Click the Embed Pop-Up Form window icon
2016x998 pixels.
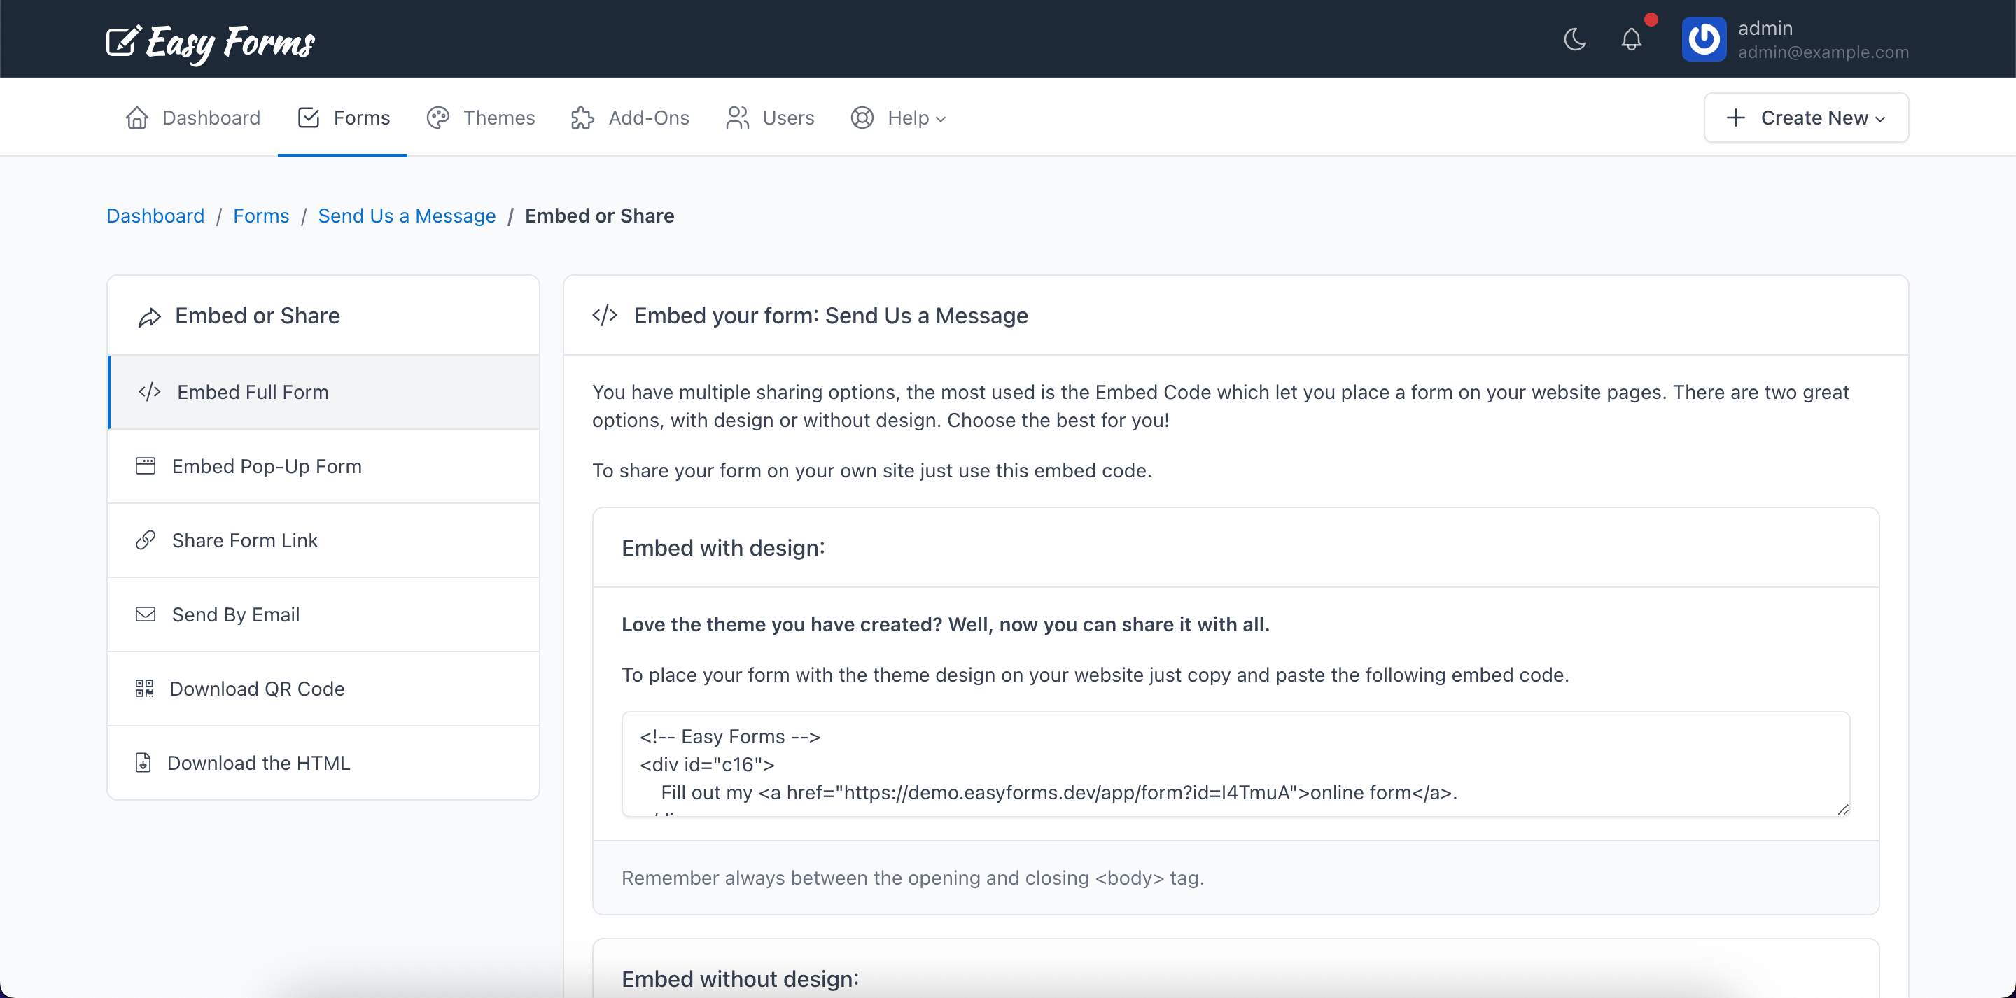[x=145, y=465]
